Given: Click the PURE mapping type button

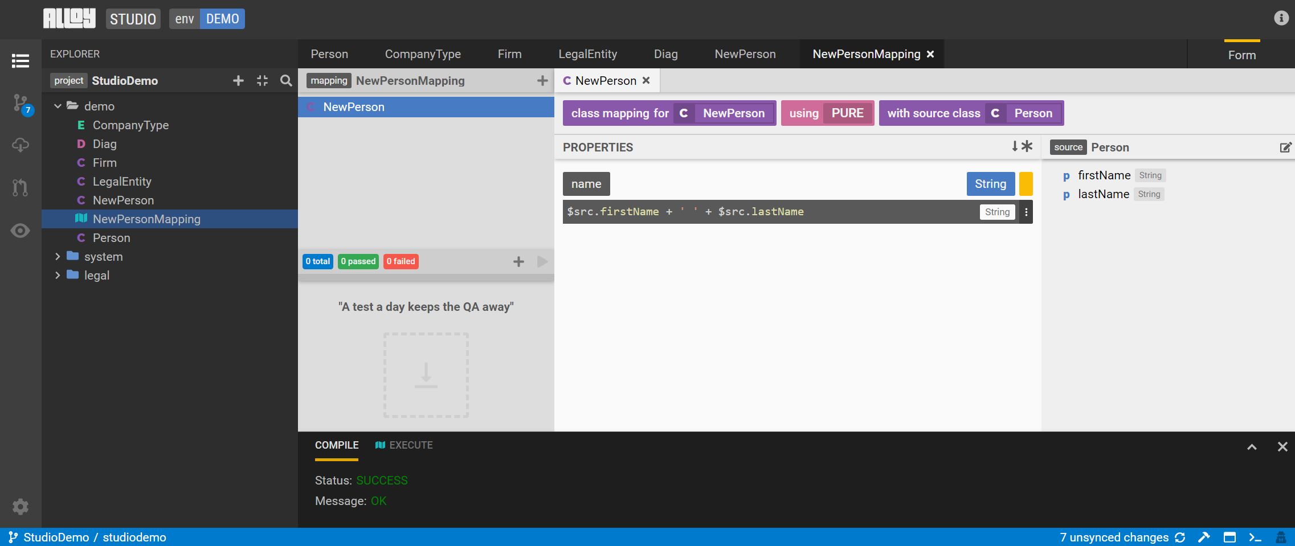Looking at the screenshot, I should point(847,113).
